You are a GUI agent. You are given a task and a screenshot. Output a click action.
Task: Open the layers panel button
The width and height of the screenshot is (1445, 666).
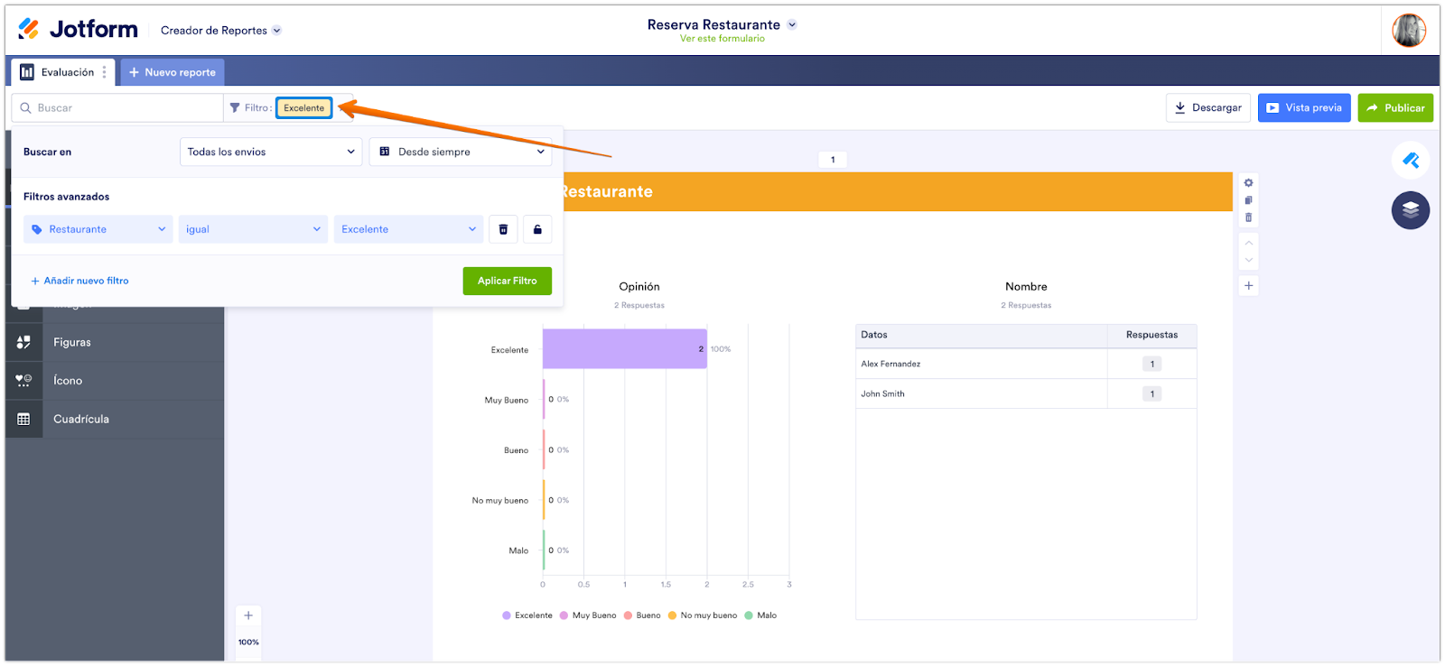[x=1410, y=210]
